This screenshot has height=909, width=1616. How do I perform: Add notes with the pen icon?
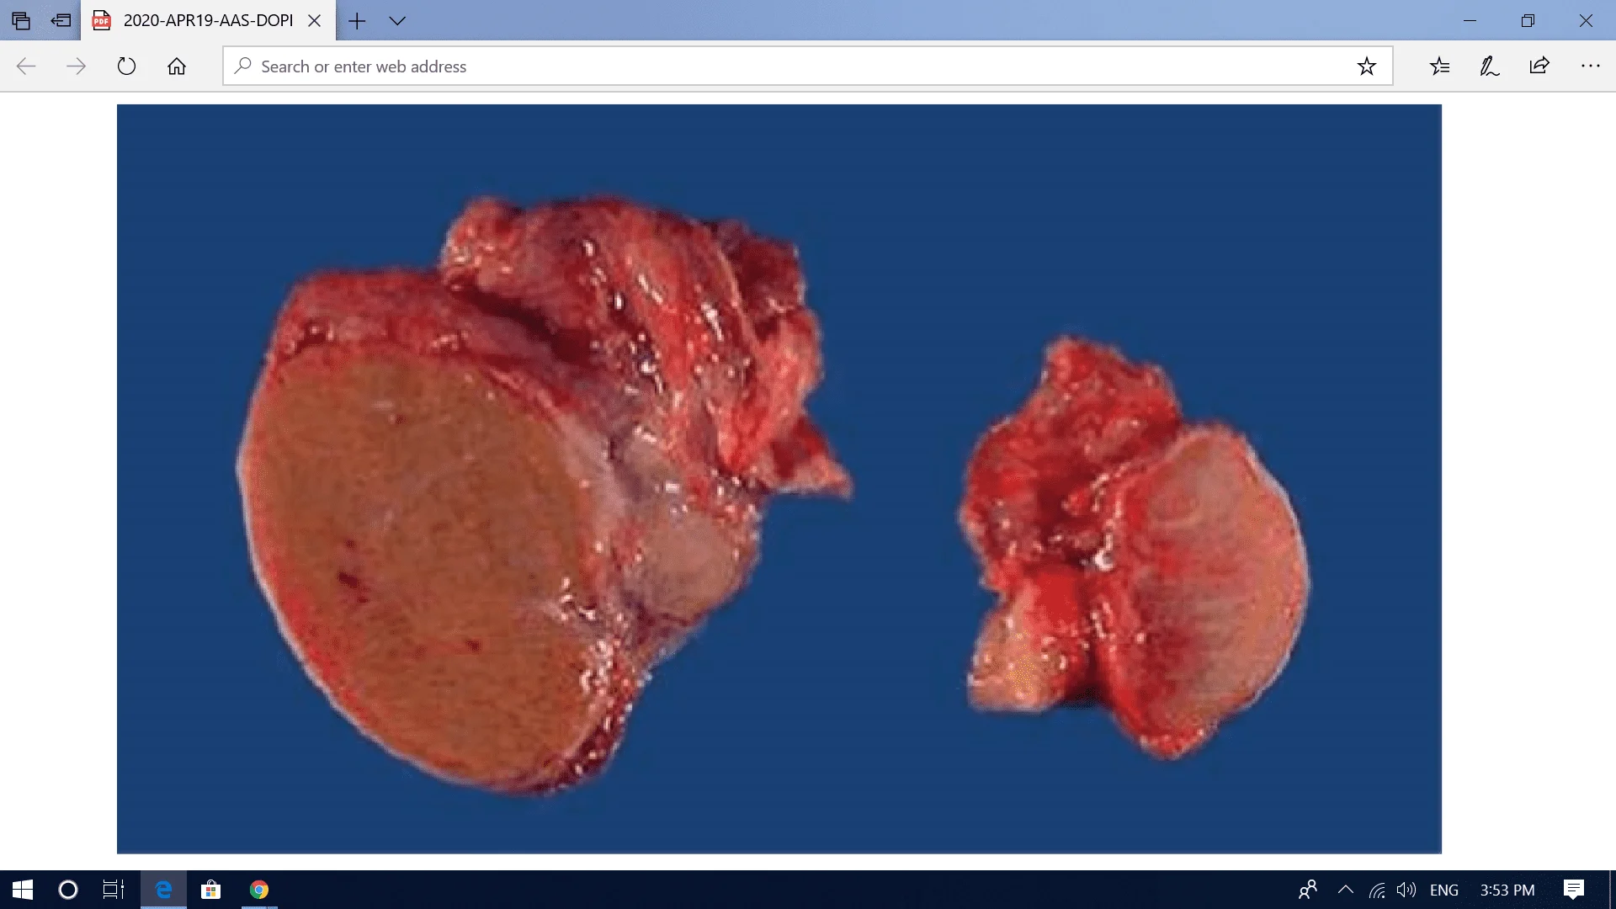(x=1489, y=66)
